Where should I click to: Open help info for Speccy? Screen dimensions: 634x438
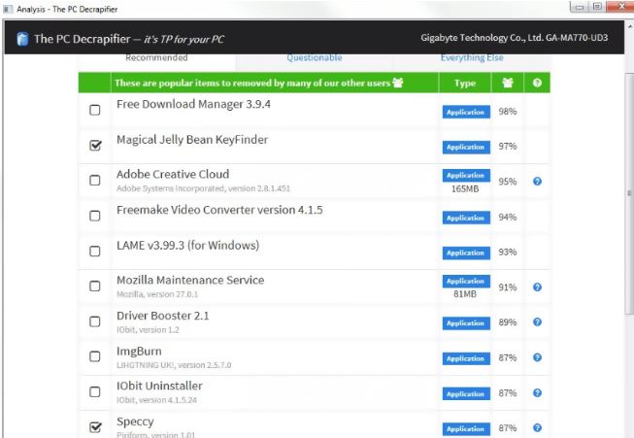coord(537,428)
